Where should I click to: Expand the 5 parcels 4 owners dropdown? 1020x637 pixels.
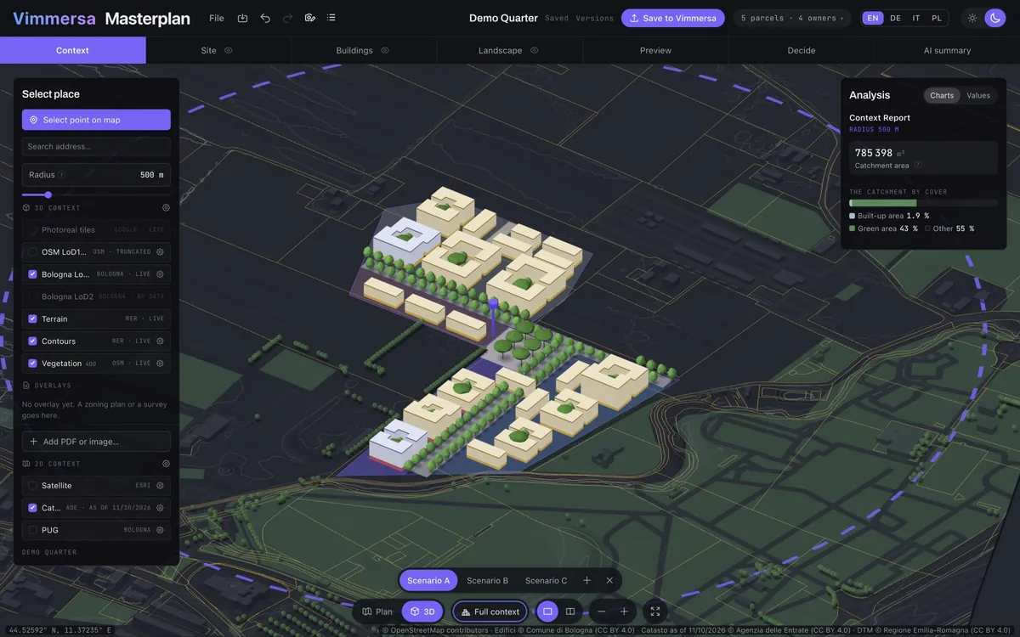[x=793, y=18]
